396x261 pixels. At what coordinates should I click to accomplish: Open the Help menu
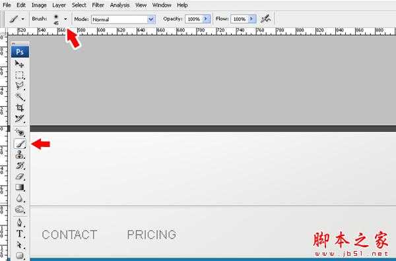[182, 5]
